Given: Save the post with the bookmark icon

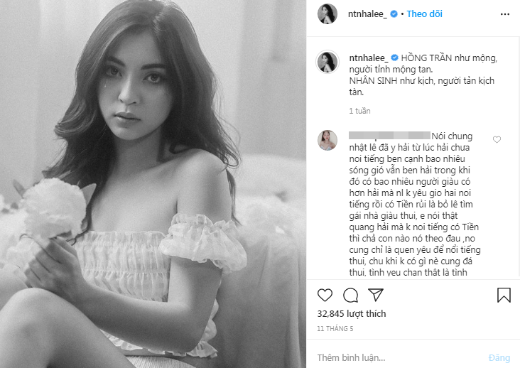Looking at the screenshot, I should 504,295.
